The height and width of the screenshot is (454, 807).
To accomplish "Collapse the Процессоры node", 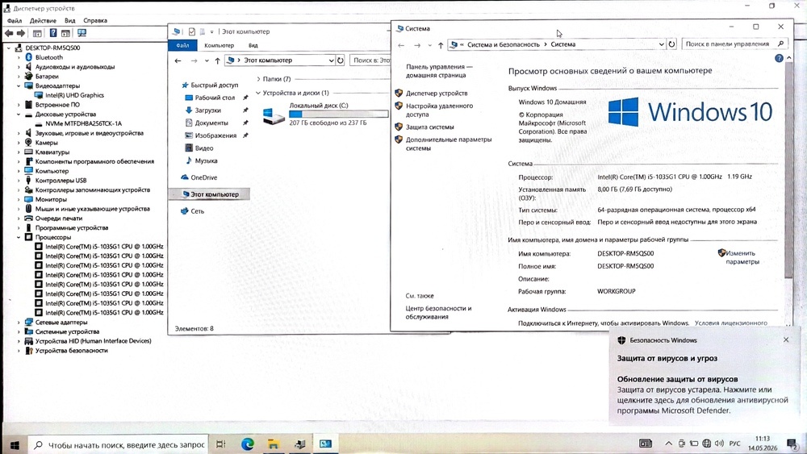I will click(19, 238).
